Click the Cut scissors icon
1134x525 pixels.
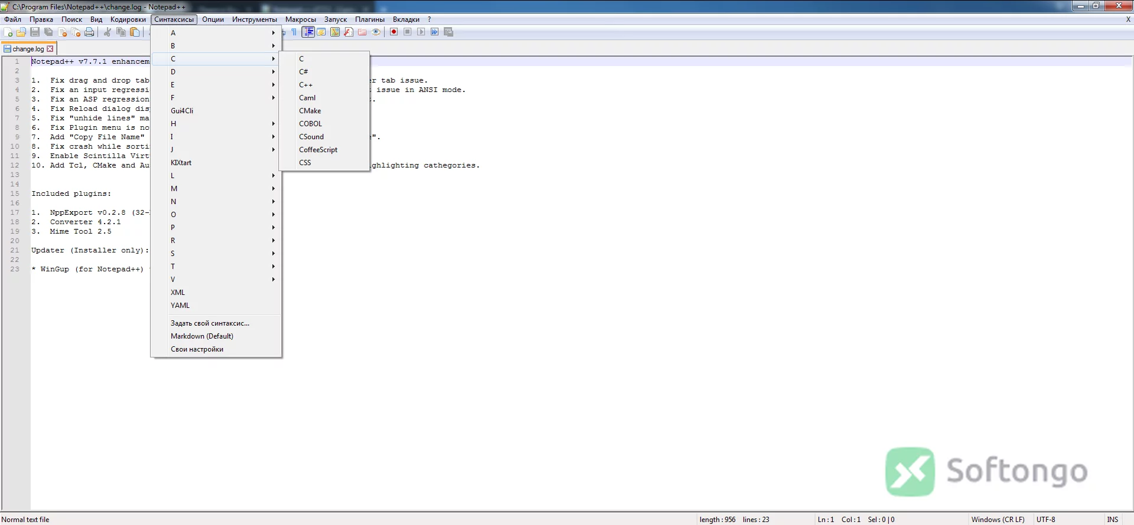point(107,32)
